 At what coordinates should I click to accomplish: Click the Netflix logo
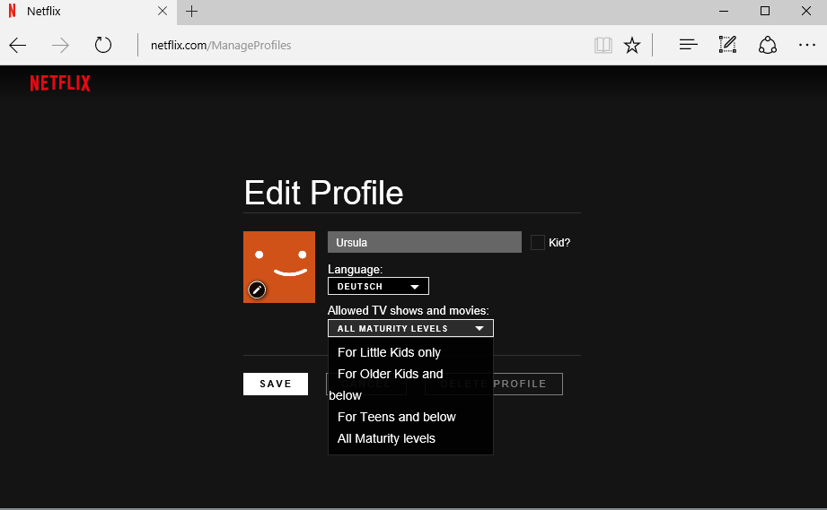[60, 83]
